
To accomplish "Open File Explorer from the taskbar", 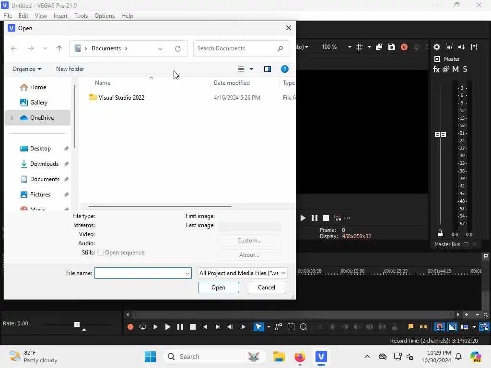I will click(x=279, y=356).
